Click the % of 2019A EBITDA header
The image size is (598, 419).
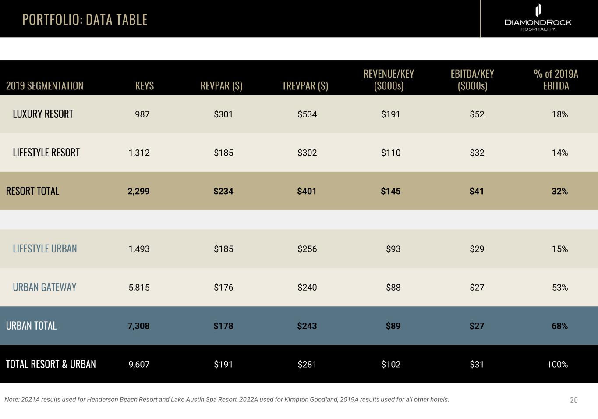(x=556, y=80)
